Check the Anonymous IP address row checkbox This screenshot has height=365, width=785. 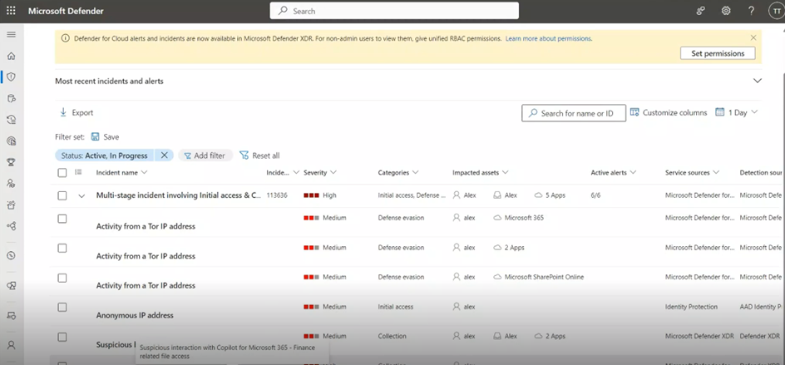click(x=62, y=308)
